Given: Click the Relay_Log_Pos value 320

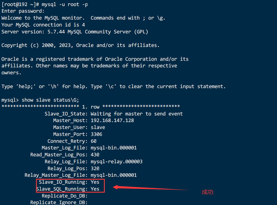Looking at the screenshot, I should pyautogui.click(x=95, y=168).
